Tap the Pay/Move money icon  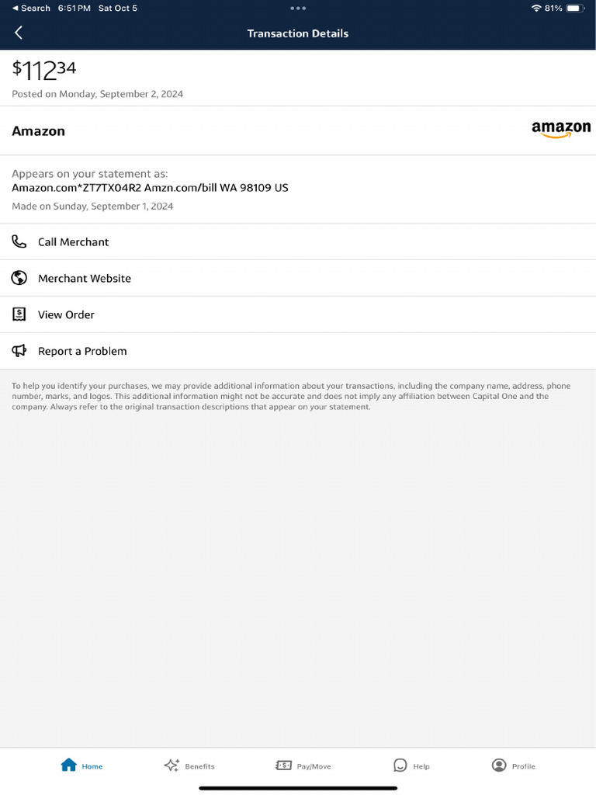click(x=284, y=765)
